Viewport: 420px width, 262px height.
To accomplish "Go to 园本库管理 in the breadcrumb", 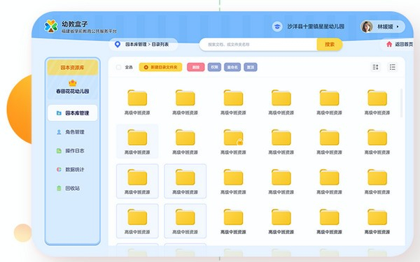I will click(x=136, y=45).
